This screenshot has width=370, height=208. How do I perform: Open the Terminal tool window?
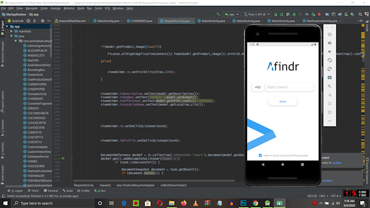51,191
